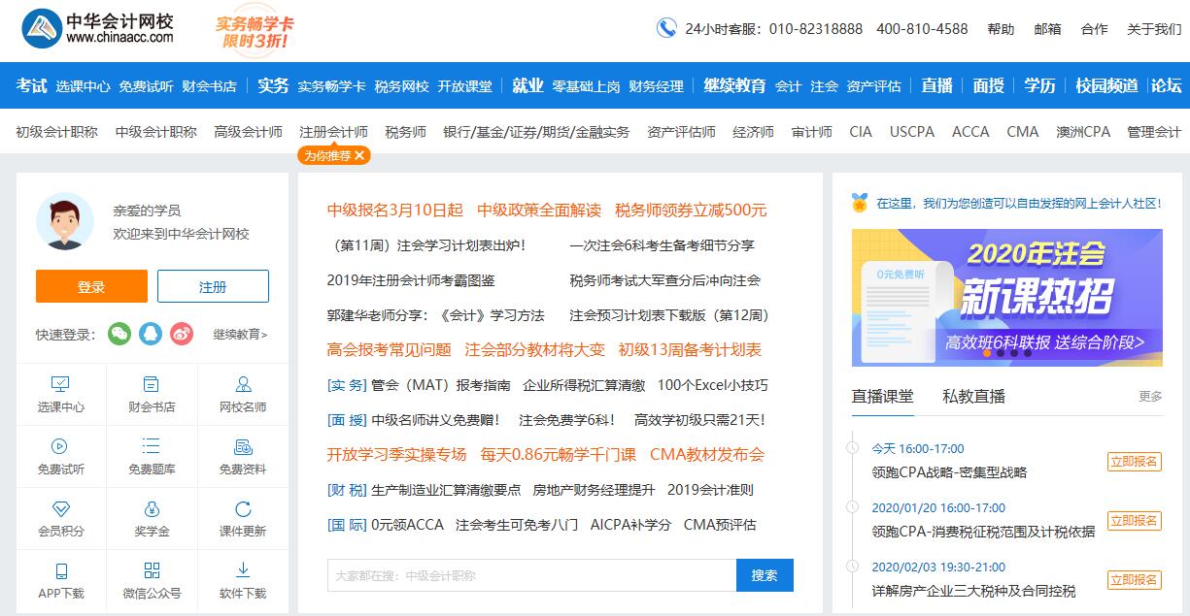The image size is (1190, 616).
Task: Select 税务师 in the exam category row
Action: [x=405, y=132]
